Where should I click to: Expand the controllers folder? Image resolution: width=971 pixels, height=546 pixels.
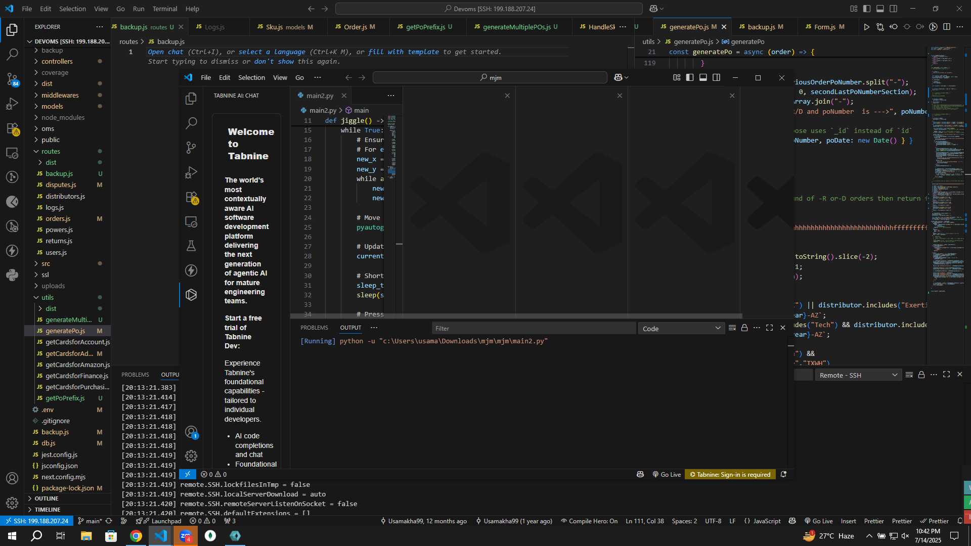tap(68, 61)
